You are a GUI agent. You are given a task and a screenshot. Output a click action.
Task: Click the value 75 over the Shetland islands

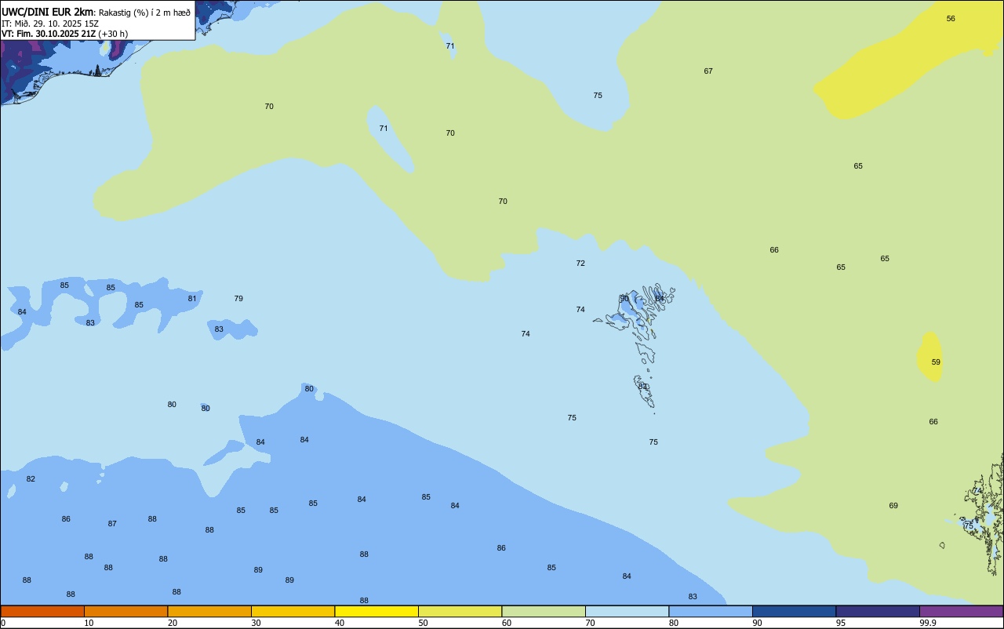(x=968, y=525)
